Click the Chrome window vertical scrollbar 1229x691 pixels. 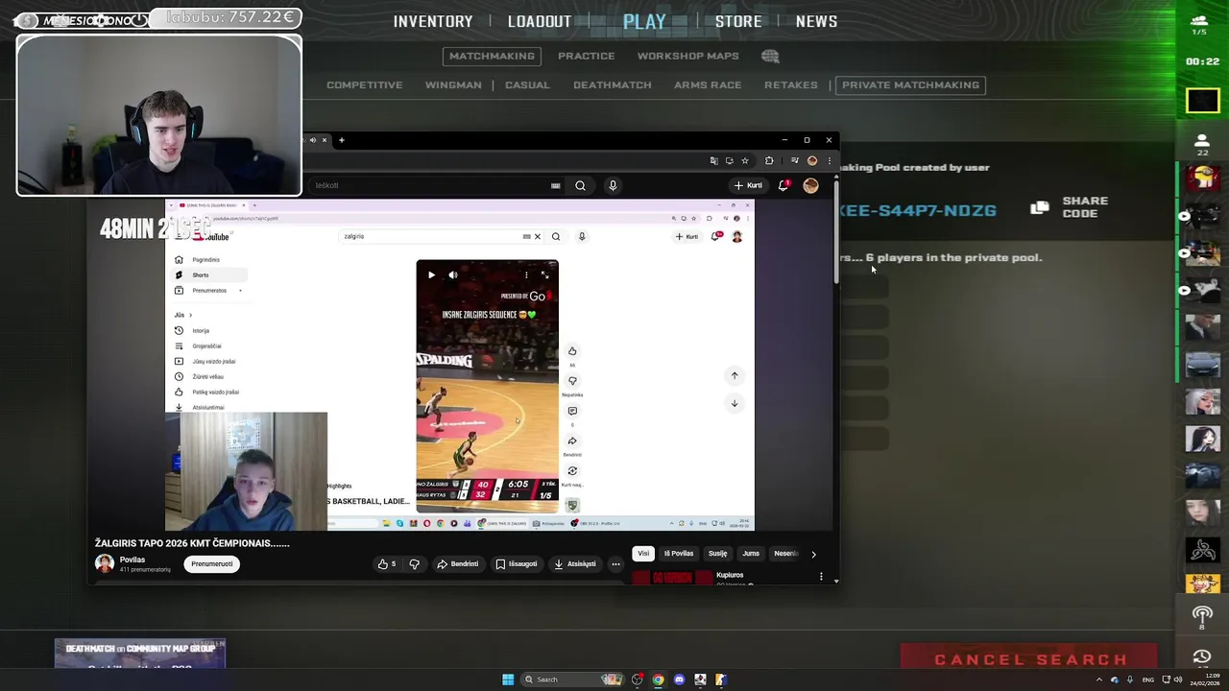(x=836, y=230)
